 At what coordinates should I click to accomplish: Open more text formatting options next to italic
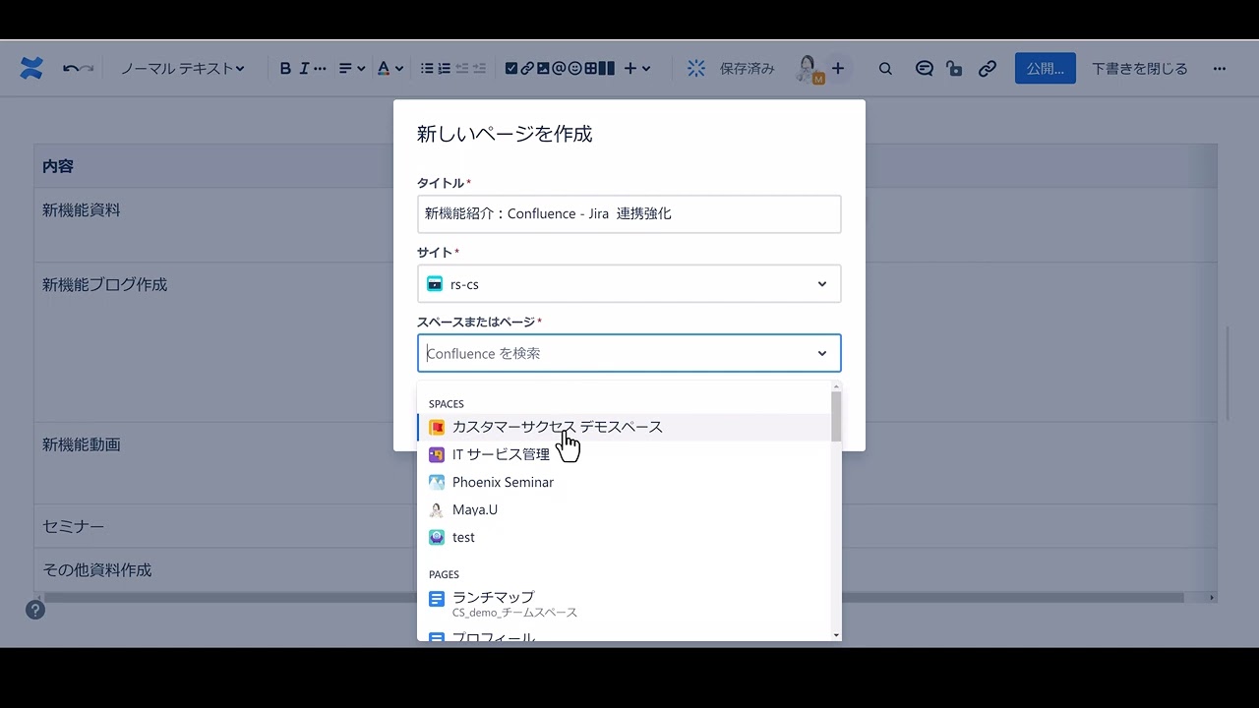click(x=320, y=69)
